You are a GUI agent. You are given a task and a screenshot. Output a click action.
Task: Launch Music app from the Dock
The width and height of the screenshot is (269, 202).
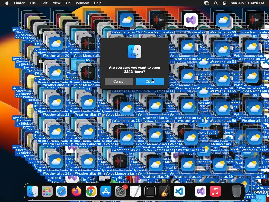(x=215, y=191)
